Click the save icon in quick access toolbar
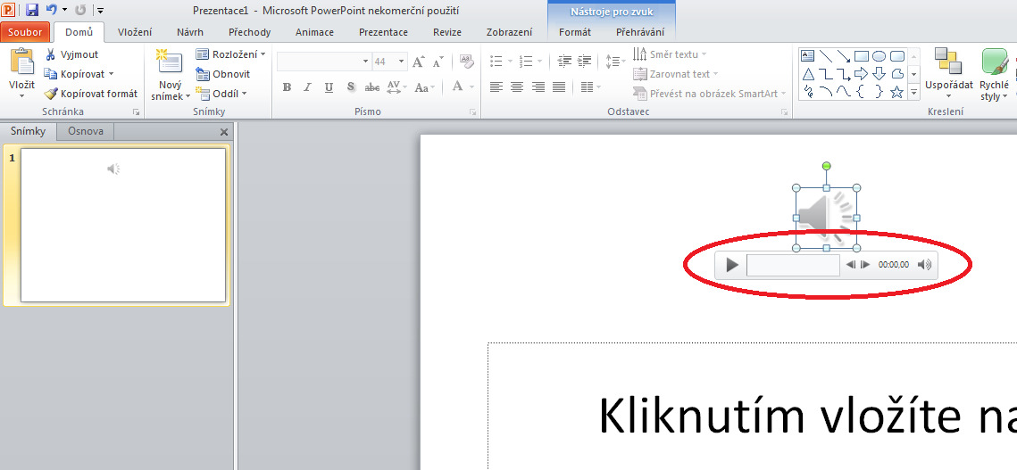 pyautogui.click(x=32, y=10)
